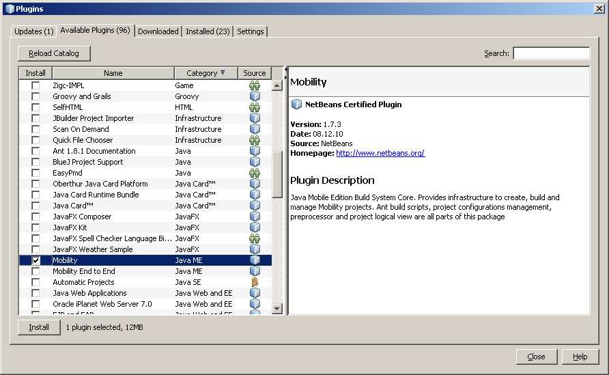Click source icon for Java Card Runtime Bundle
The height and width of the screenshot is (375, 609).
coord(255,195)
